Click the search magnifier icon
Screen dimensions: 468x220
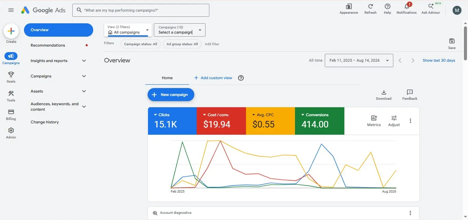pos(79,10)
